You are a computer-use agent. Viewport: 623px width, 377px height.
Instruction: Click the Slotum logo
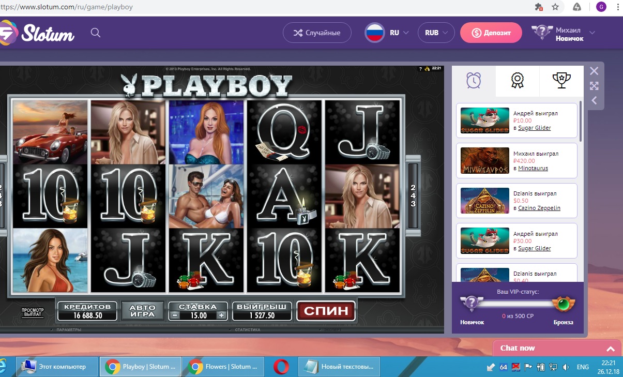coord(37,33)
